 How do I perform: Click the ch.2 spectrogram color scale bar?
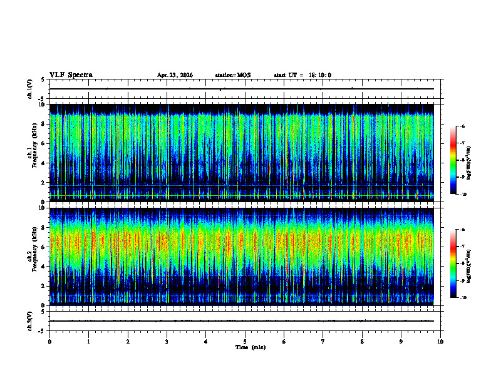coord(453,263)
